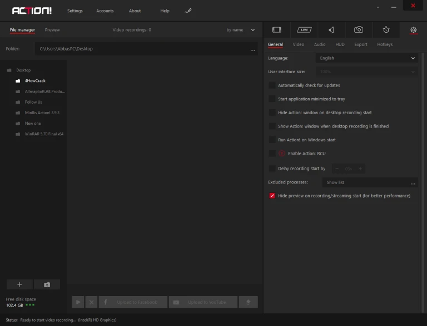Click the Upload to YouTube button
The height and width of the screenshot is (326, 427).
(x=203, y=302)
